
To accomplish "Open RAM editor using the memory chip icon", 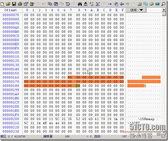I will (151, 4).
